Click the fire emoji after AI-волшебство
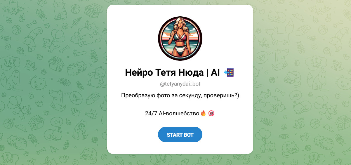 [x=204, y=113]
